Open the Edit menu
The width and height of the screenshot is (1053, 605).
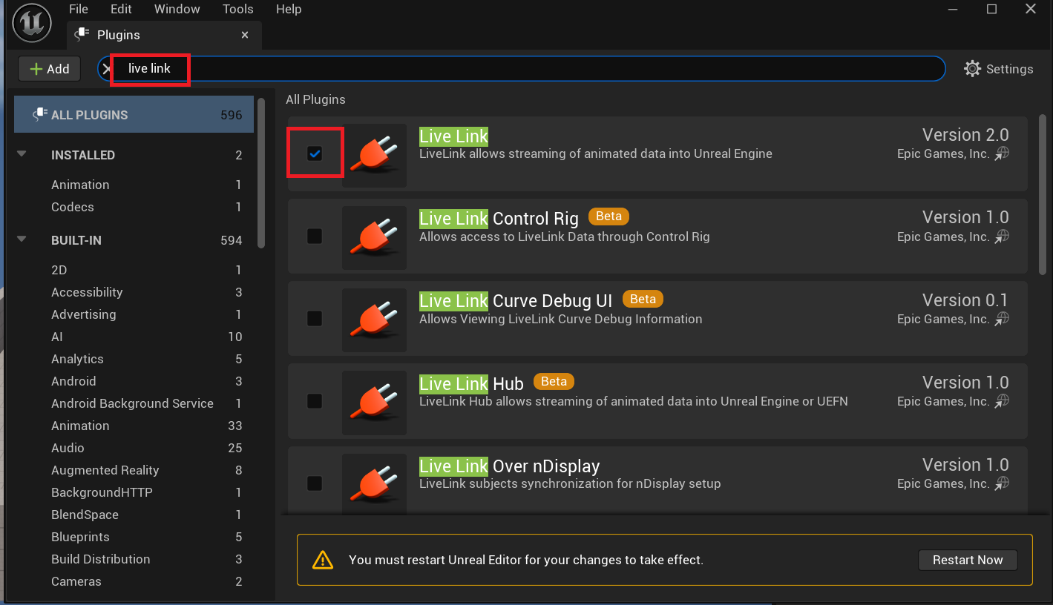click(x=121, y=9)
